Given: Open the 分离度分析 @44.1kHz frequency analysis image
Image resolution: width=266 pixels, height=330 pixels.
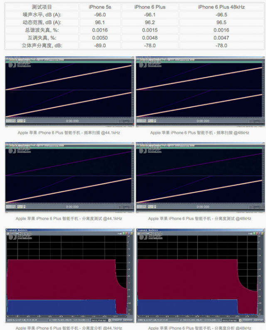Looking at the screenshot, I should [69, 275].
